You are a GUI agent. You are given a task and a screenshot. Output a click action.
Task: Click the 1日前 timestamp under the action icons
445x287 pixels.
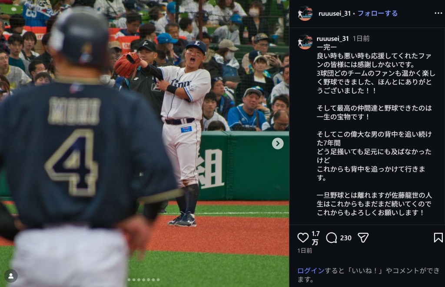point(305,251)
